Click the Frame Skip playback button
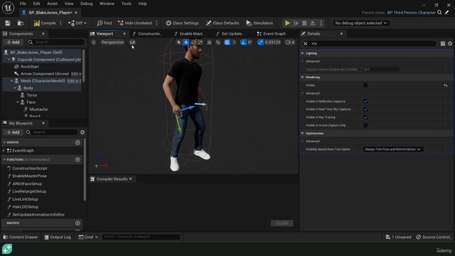This screenshot has height=256, width=455. point(296,23)
